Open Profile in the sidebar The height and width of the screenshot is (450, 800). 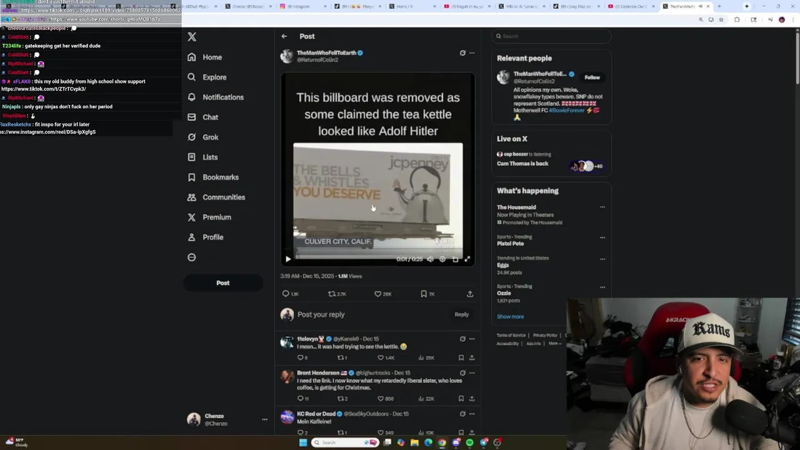click(x=206, y=237)
